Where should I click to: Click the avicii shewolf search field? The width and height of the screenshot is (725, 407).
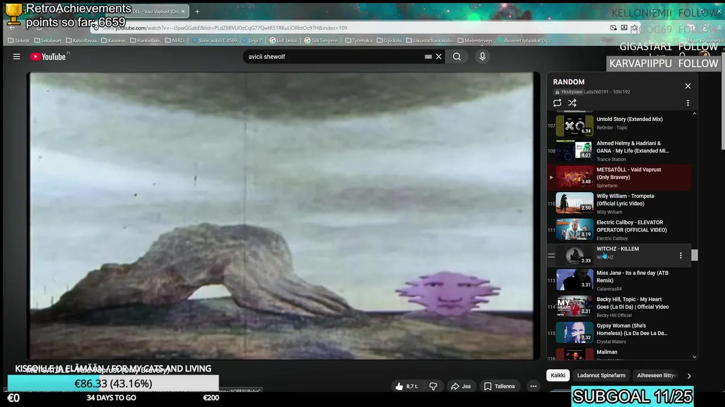334,57
